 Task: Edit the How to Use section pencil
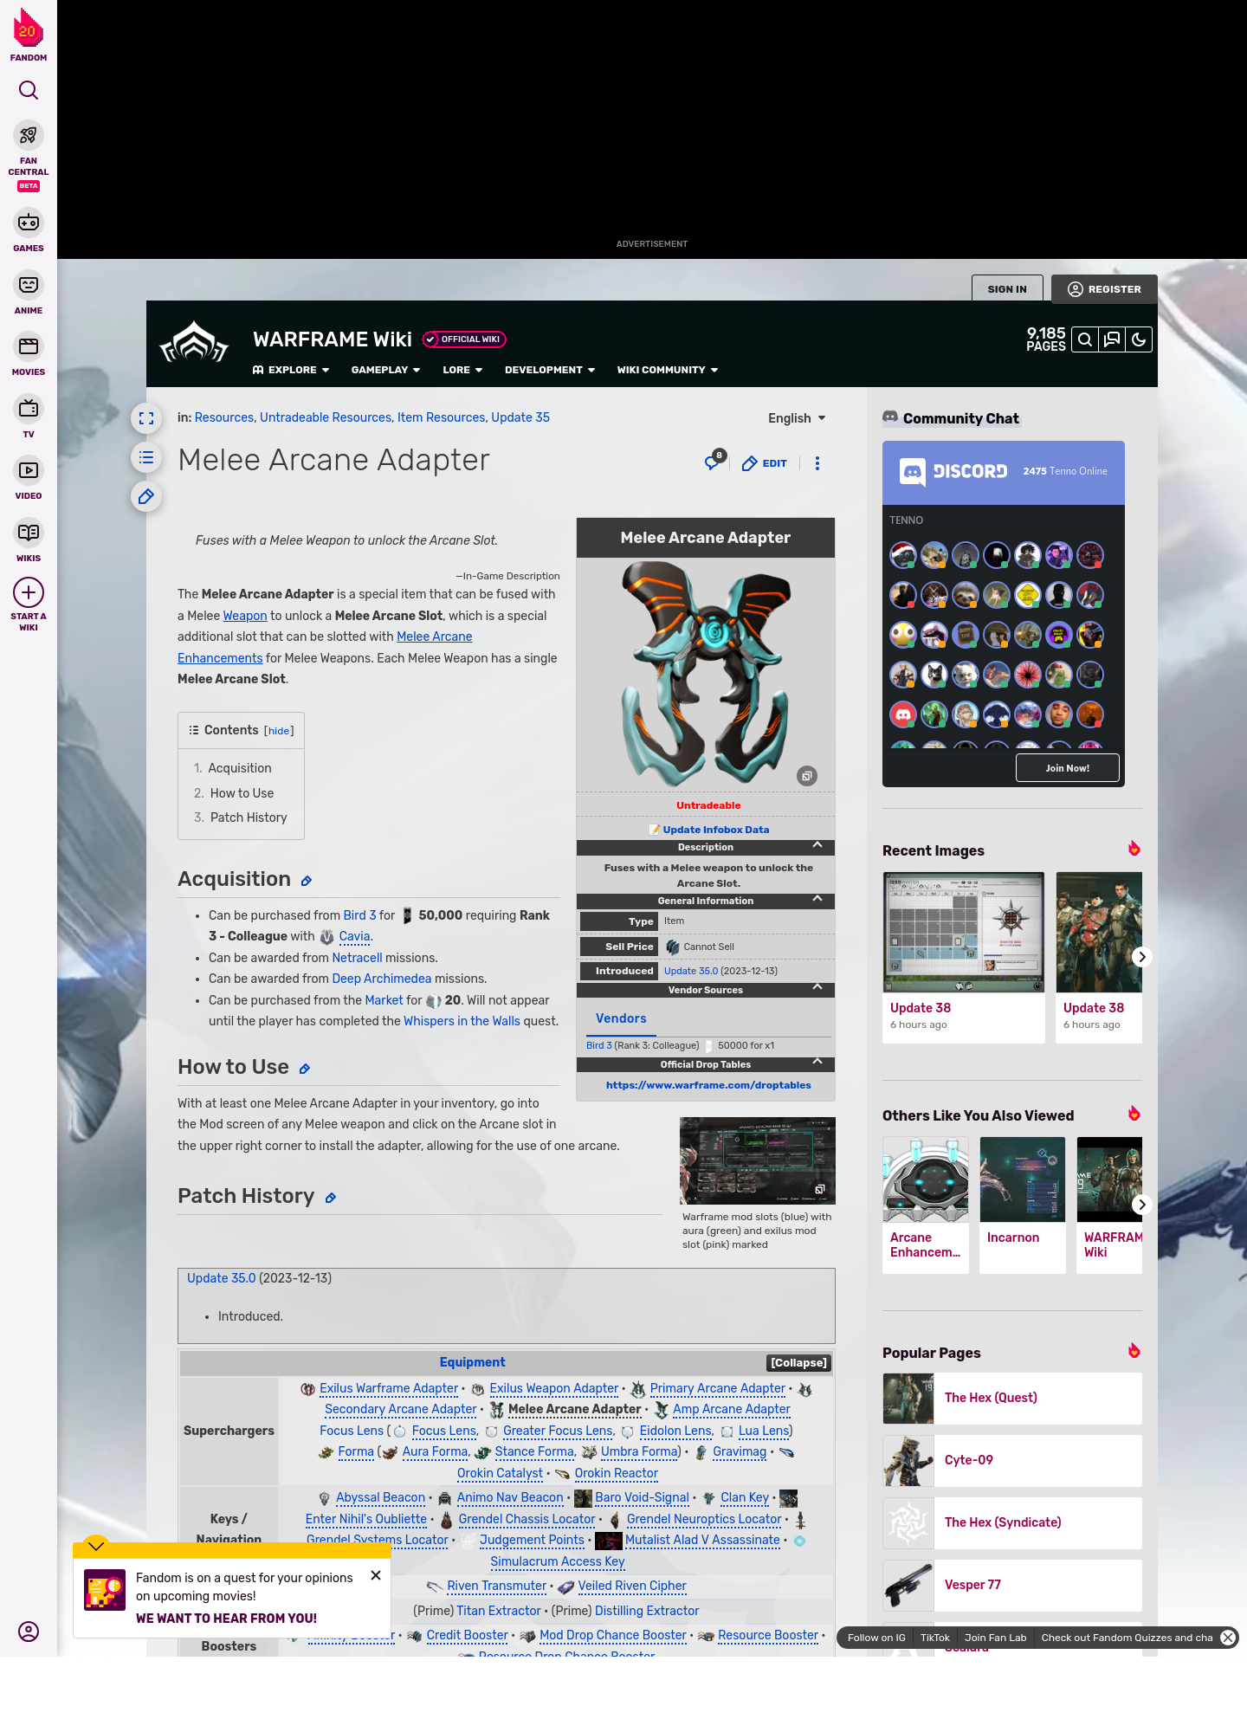coord(305,1070)
